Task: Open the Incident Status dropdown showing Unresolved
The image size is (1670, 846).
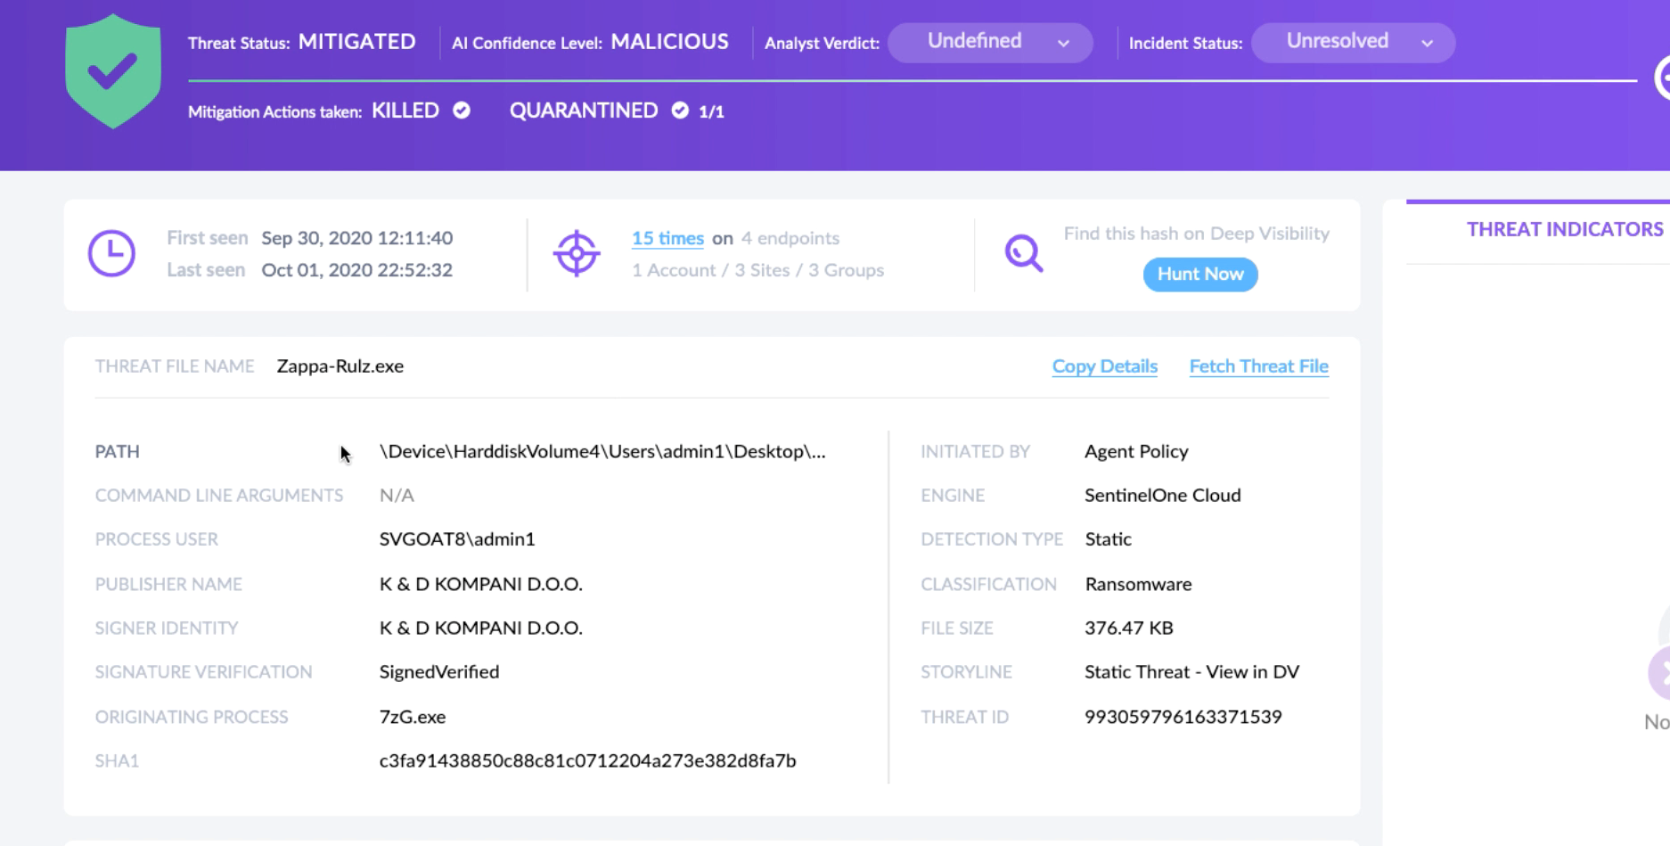Action: pyautogui.click(x=1352, y=41)
